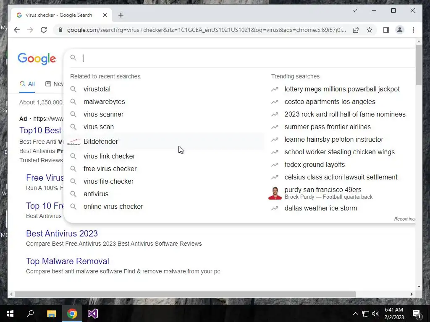
Task: Open Visual Studio from the taskbar
Action: pyautogui.click(x=93, y=314)
